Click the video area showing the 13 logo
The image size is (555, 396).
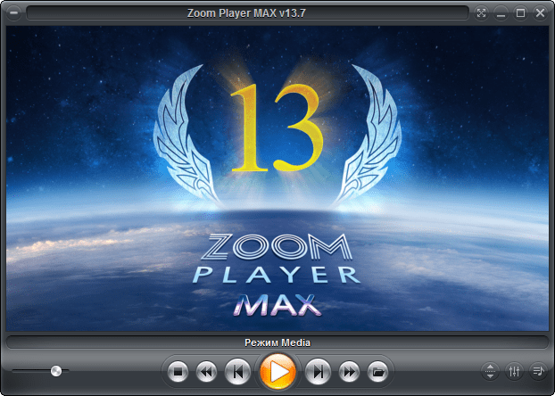(x=277, y=178)
